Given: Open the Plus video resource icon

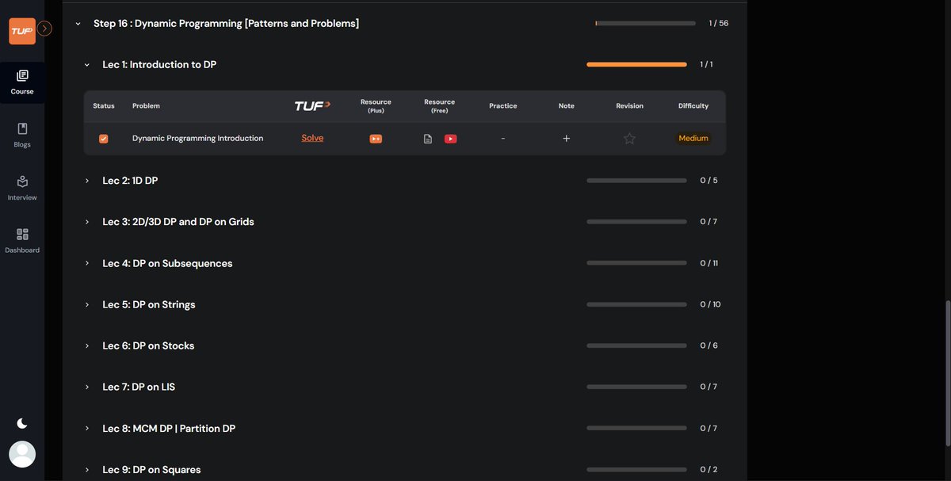Looking at the screenshot, I should [376, 139].
